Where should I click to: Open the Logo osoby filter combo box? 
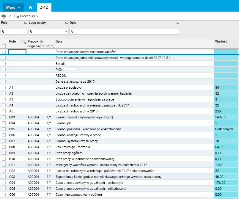tap(48, 32)
